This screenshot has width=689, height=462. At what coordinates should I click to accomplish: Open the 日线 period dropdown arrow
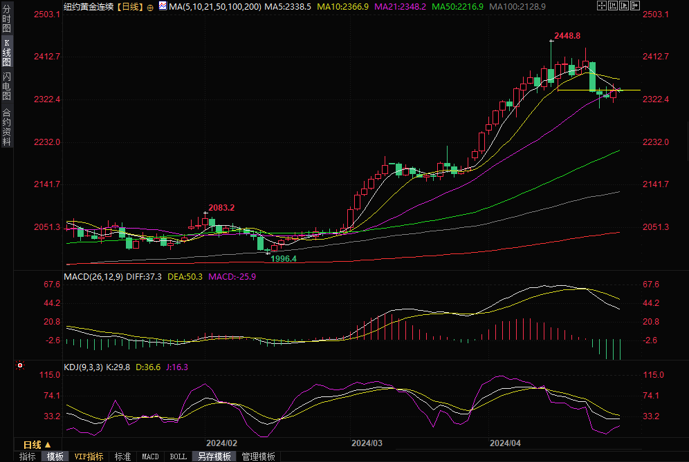click(x=48, y=445)
